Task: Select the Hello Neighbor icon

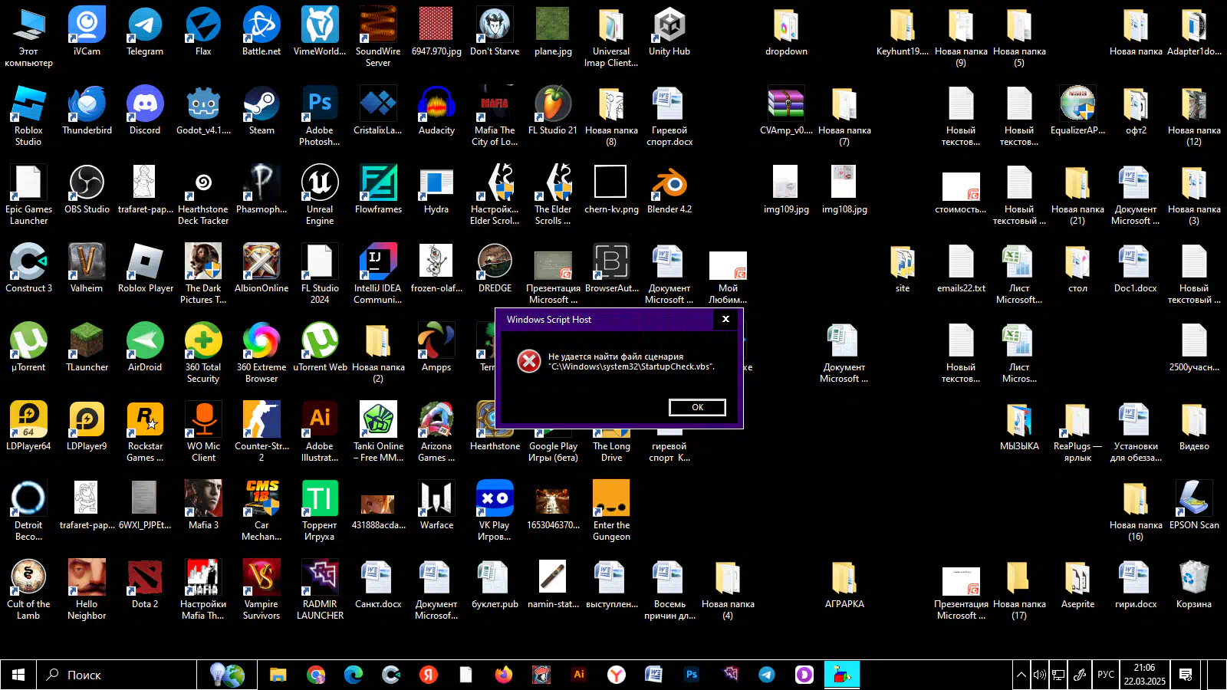Action: [x=87, y=590]
